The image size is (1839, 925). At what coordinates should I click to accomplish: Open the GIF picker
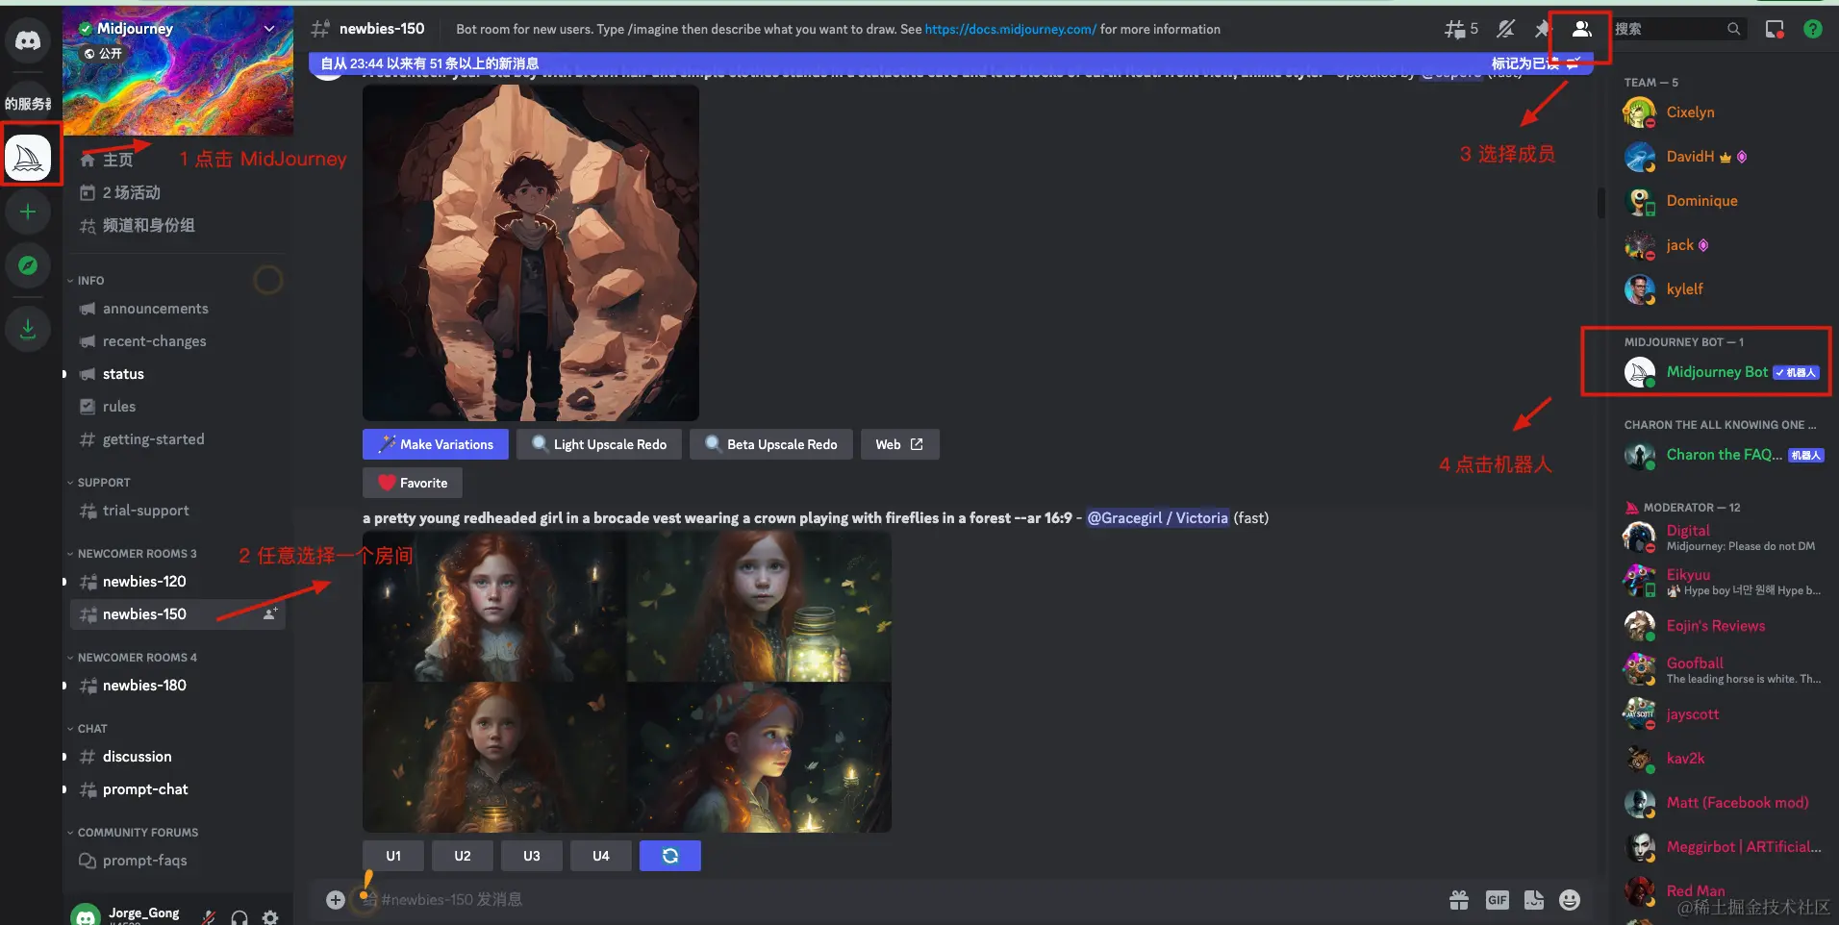pyautogui.click(x=1497, y=900)
